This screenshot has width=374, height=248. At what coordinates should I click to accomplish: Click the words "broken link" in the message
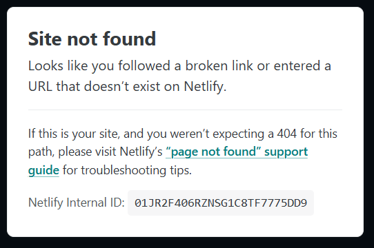[x=219, y=65]
